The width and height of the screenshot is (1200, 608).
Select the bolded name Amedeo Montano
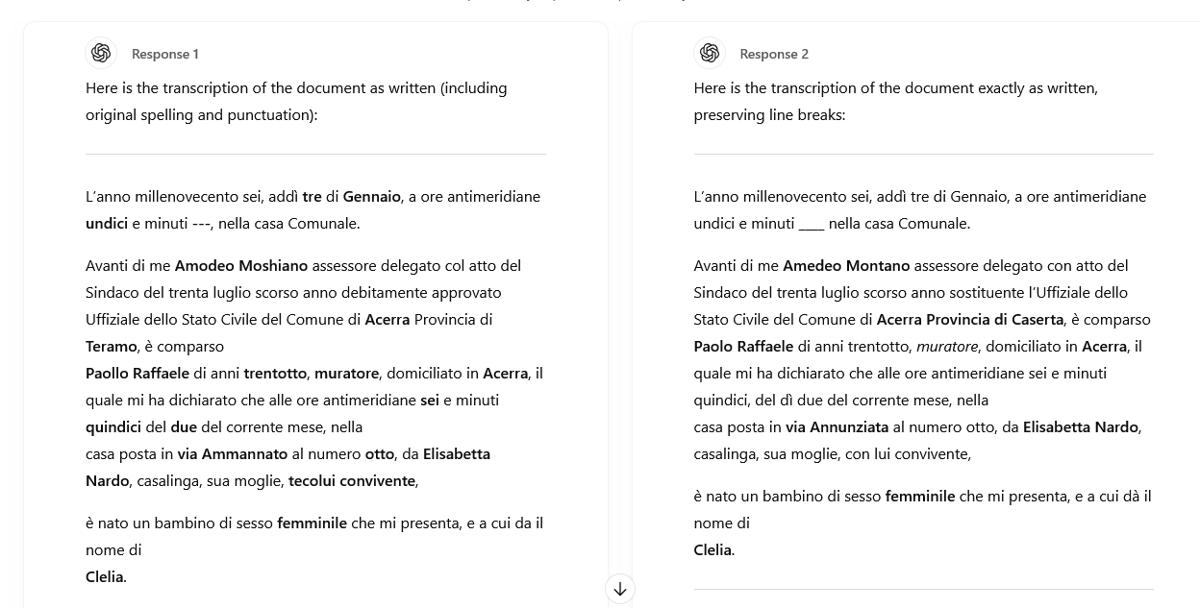click(x=844, y=266)
